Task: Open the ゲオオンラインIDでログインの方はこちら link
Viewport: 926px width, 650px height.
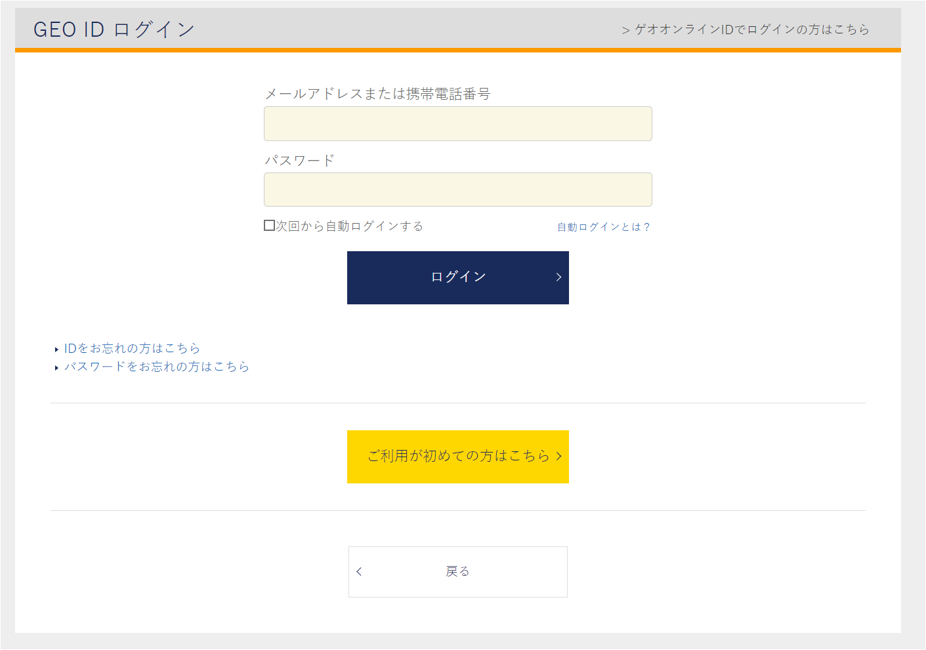Action: click(x=746, y=30)
